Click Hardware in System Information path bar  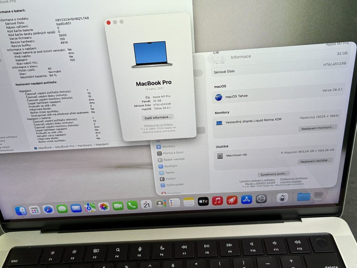click(x=85, y=146)
